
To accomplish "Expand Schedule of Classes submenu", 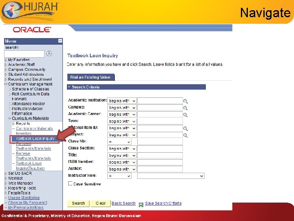I will pyautogui.click(x=9, y=89).
